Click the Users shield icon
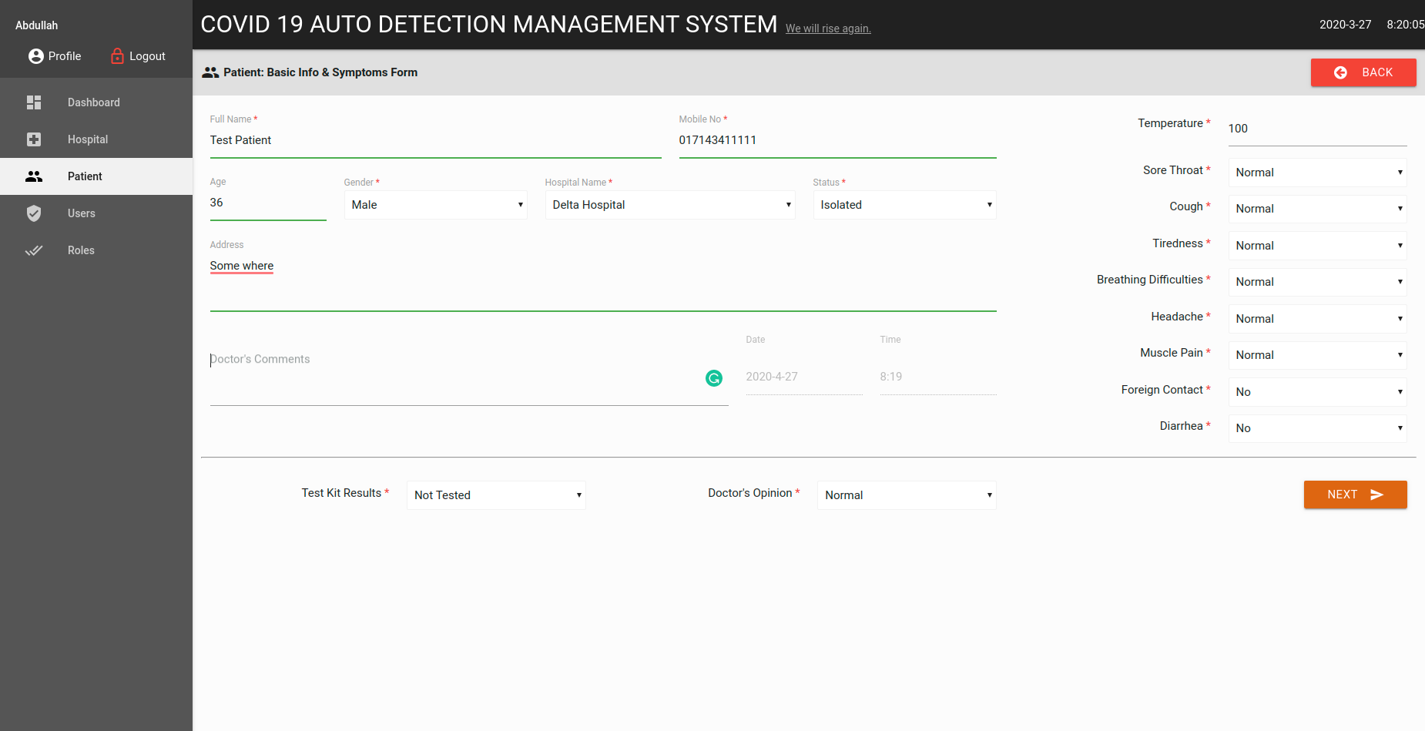This screenshot has height=731, width=1425. click(x=34, y=213)
